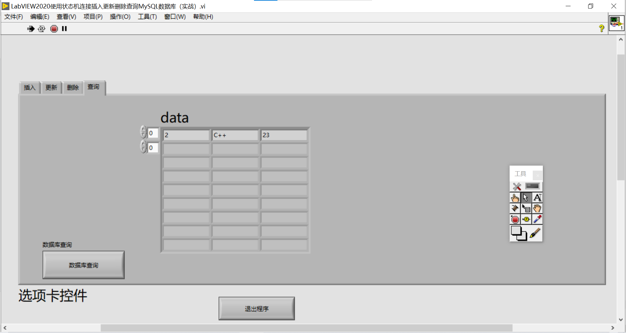Viewport: 626px width, 333px height.
Task: Open the 窗口(W) menu
Action: [x=175, y=17]
